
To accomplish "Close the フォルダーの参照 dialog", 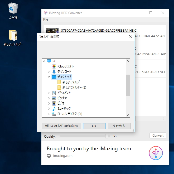I will [131, 37].
